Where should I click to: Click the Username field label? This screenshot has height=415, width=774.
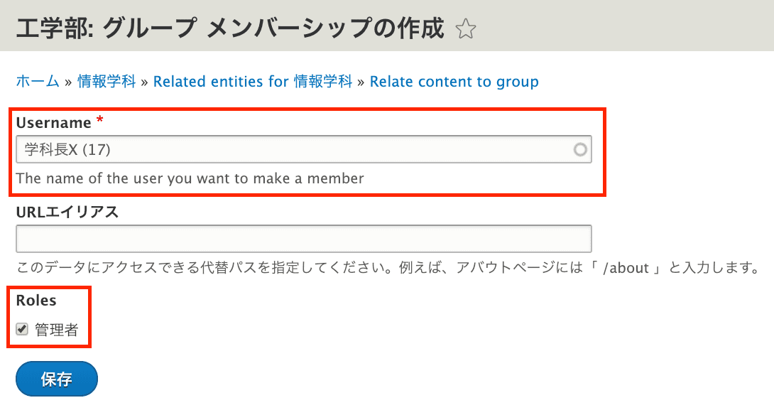tap(54, 122)
